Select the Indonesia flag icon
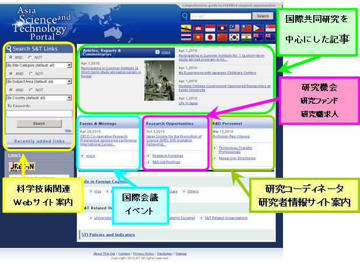Screen dimensions: 360x263 tap(210, 28)
